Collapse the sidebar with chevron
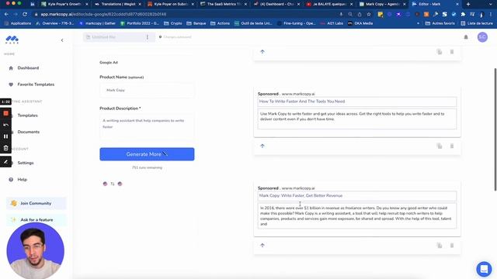 pyautogui.click(x=62, y=40)
